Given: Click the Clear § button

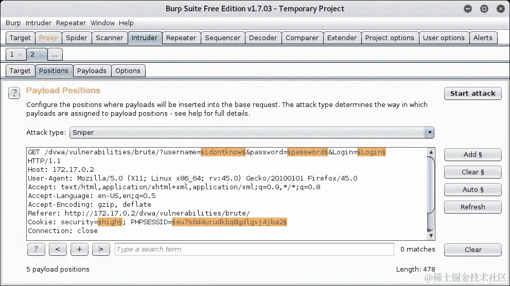Looking at the screenshot, I should 473,172.
